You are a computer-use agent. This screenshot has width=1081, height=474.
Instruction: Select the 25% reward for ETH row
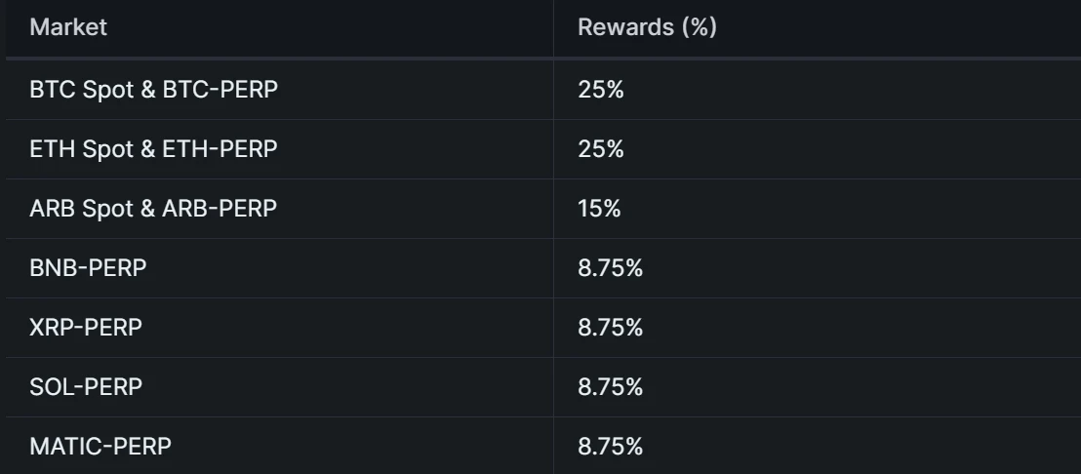[600, 149]
